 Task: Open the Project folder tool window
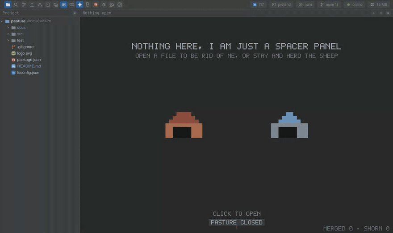pos(8,4)
